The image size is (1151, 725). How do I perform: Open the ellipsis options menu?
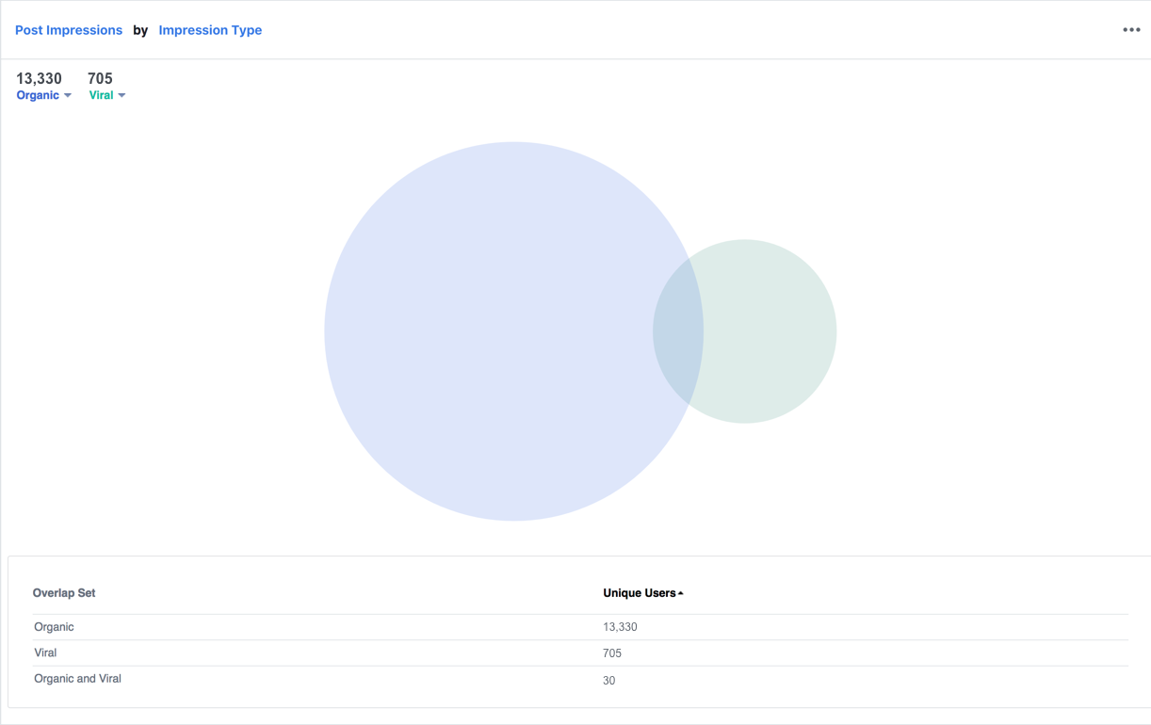tap(1129, 29)
